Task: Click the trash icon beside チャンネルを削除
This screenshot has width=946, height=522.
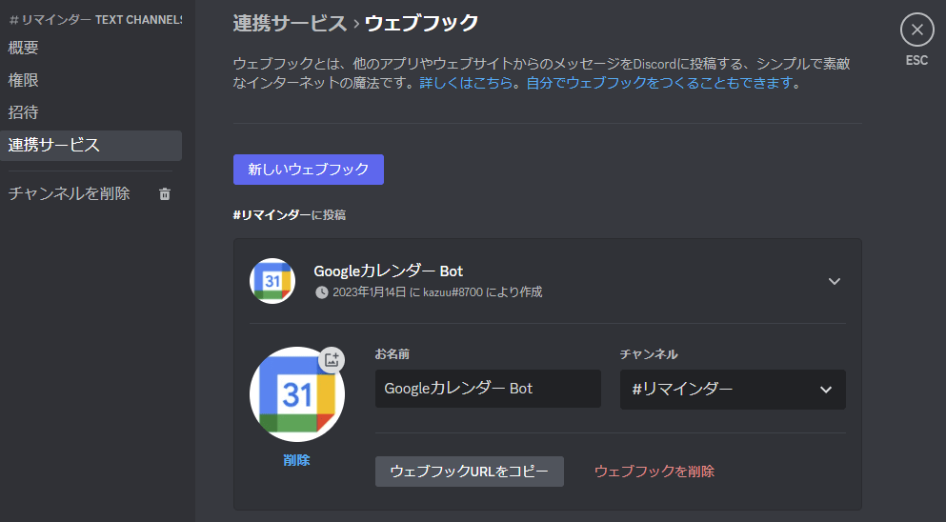Action: [165, 193]
